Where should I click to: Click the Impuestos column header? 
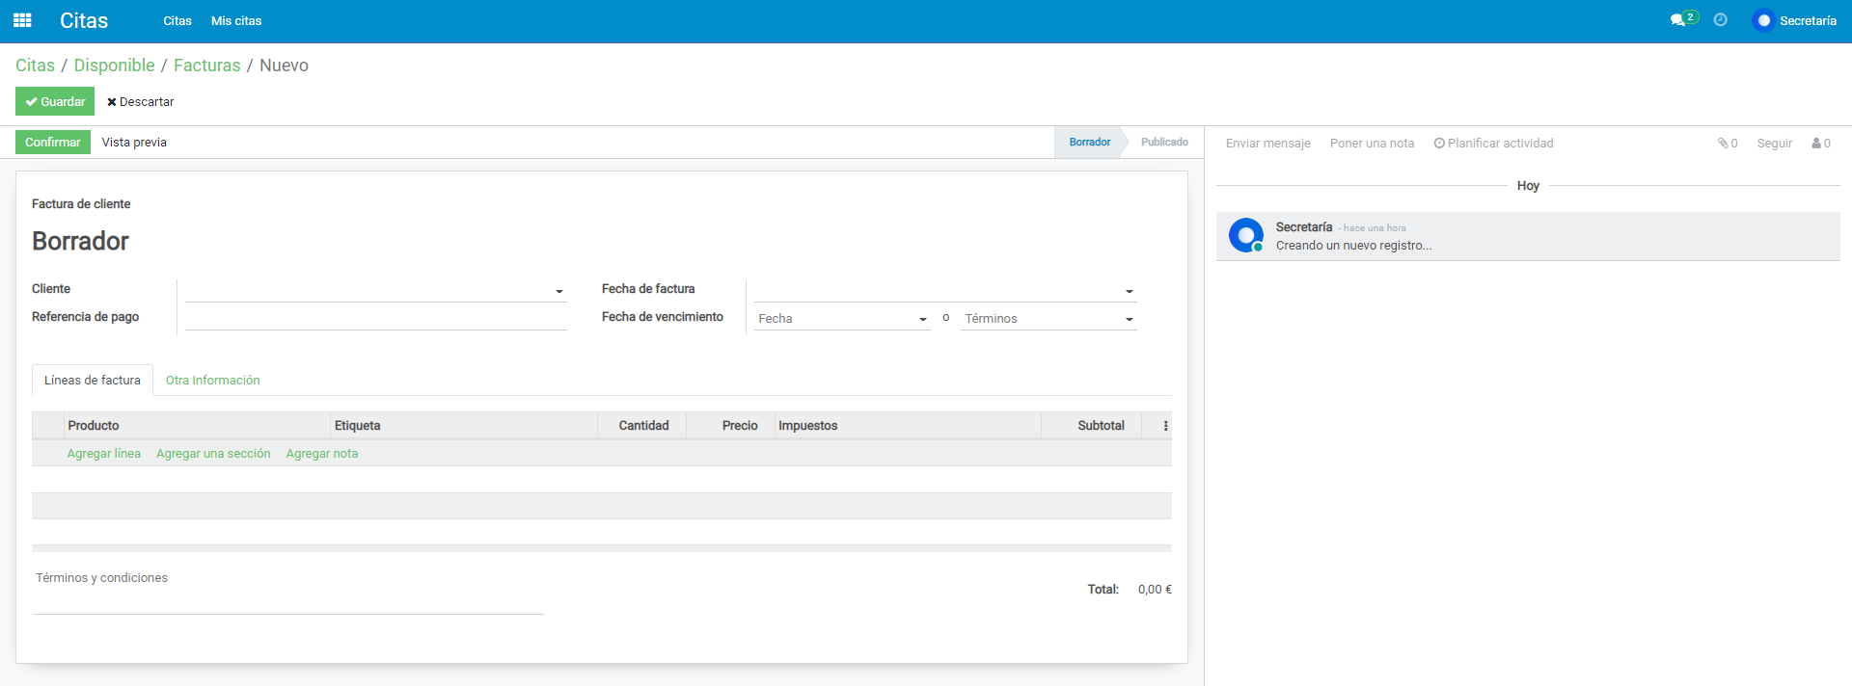click(908, 426)
